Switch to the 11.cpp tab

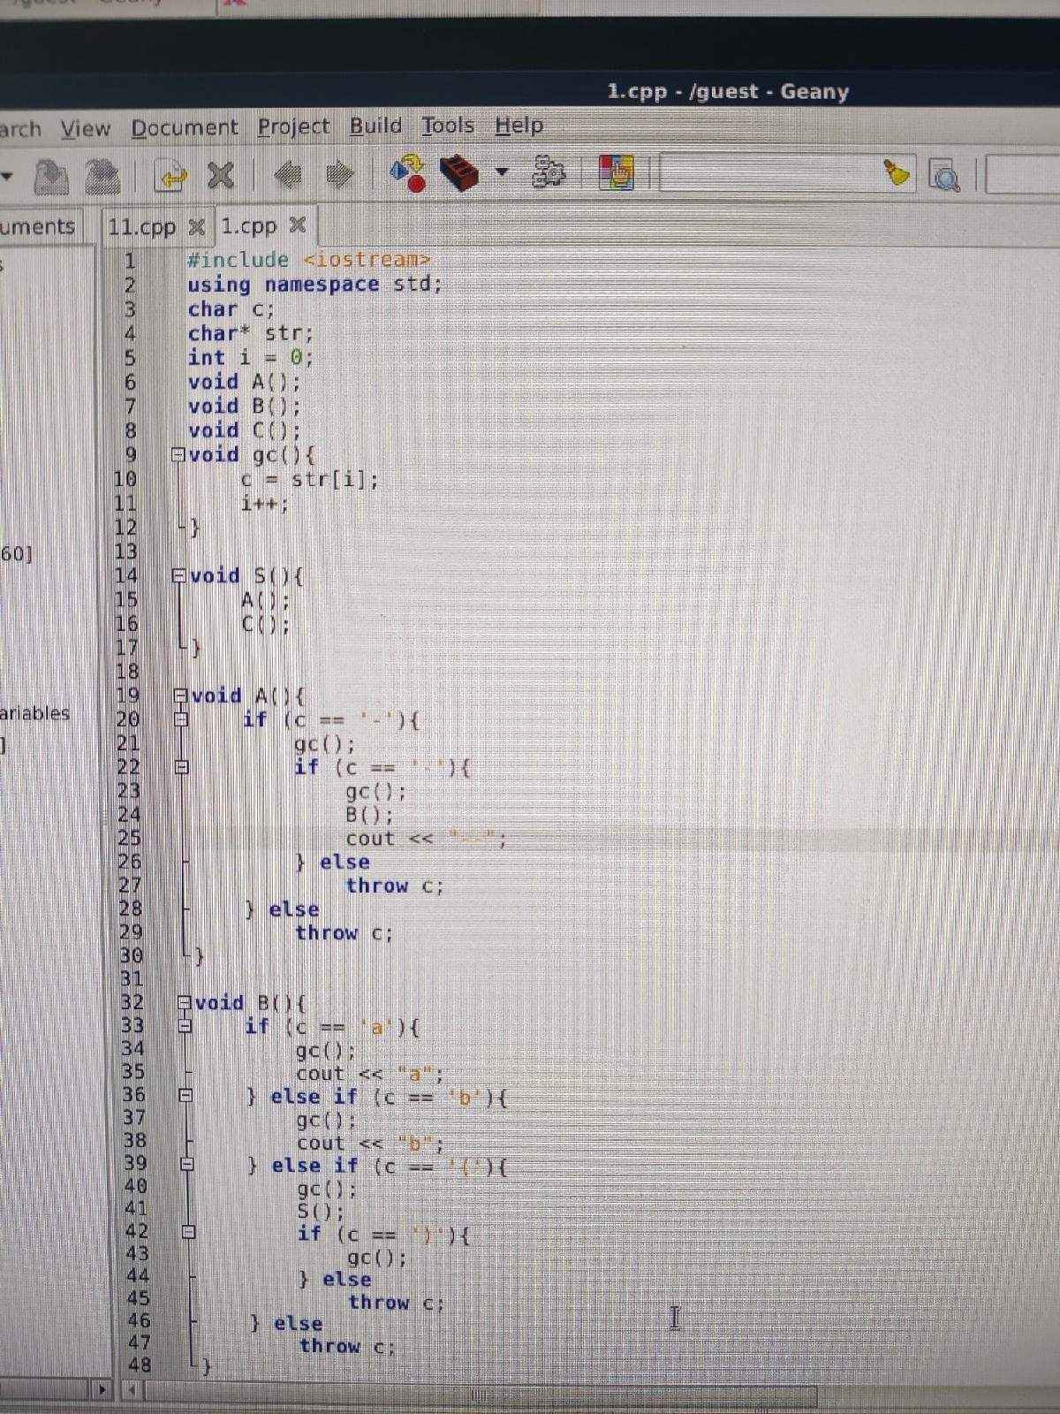[x=141, y=227]
